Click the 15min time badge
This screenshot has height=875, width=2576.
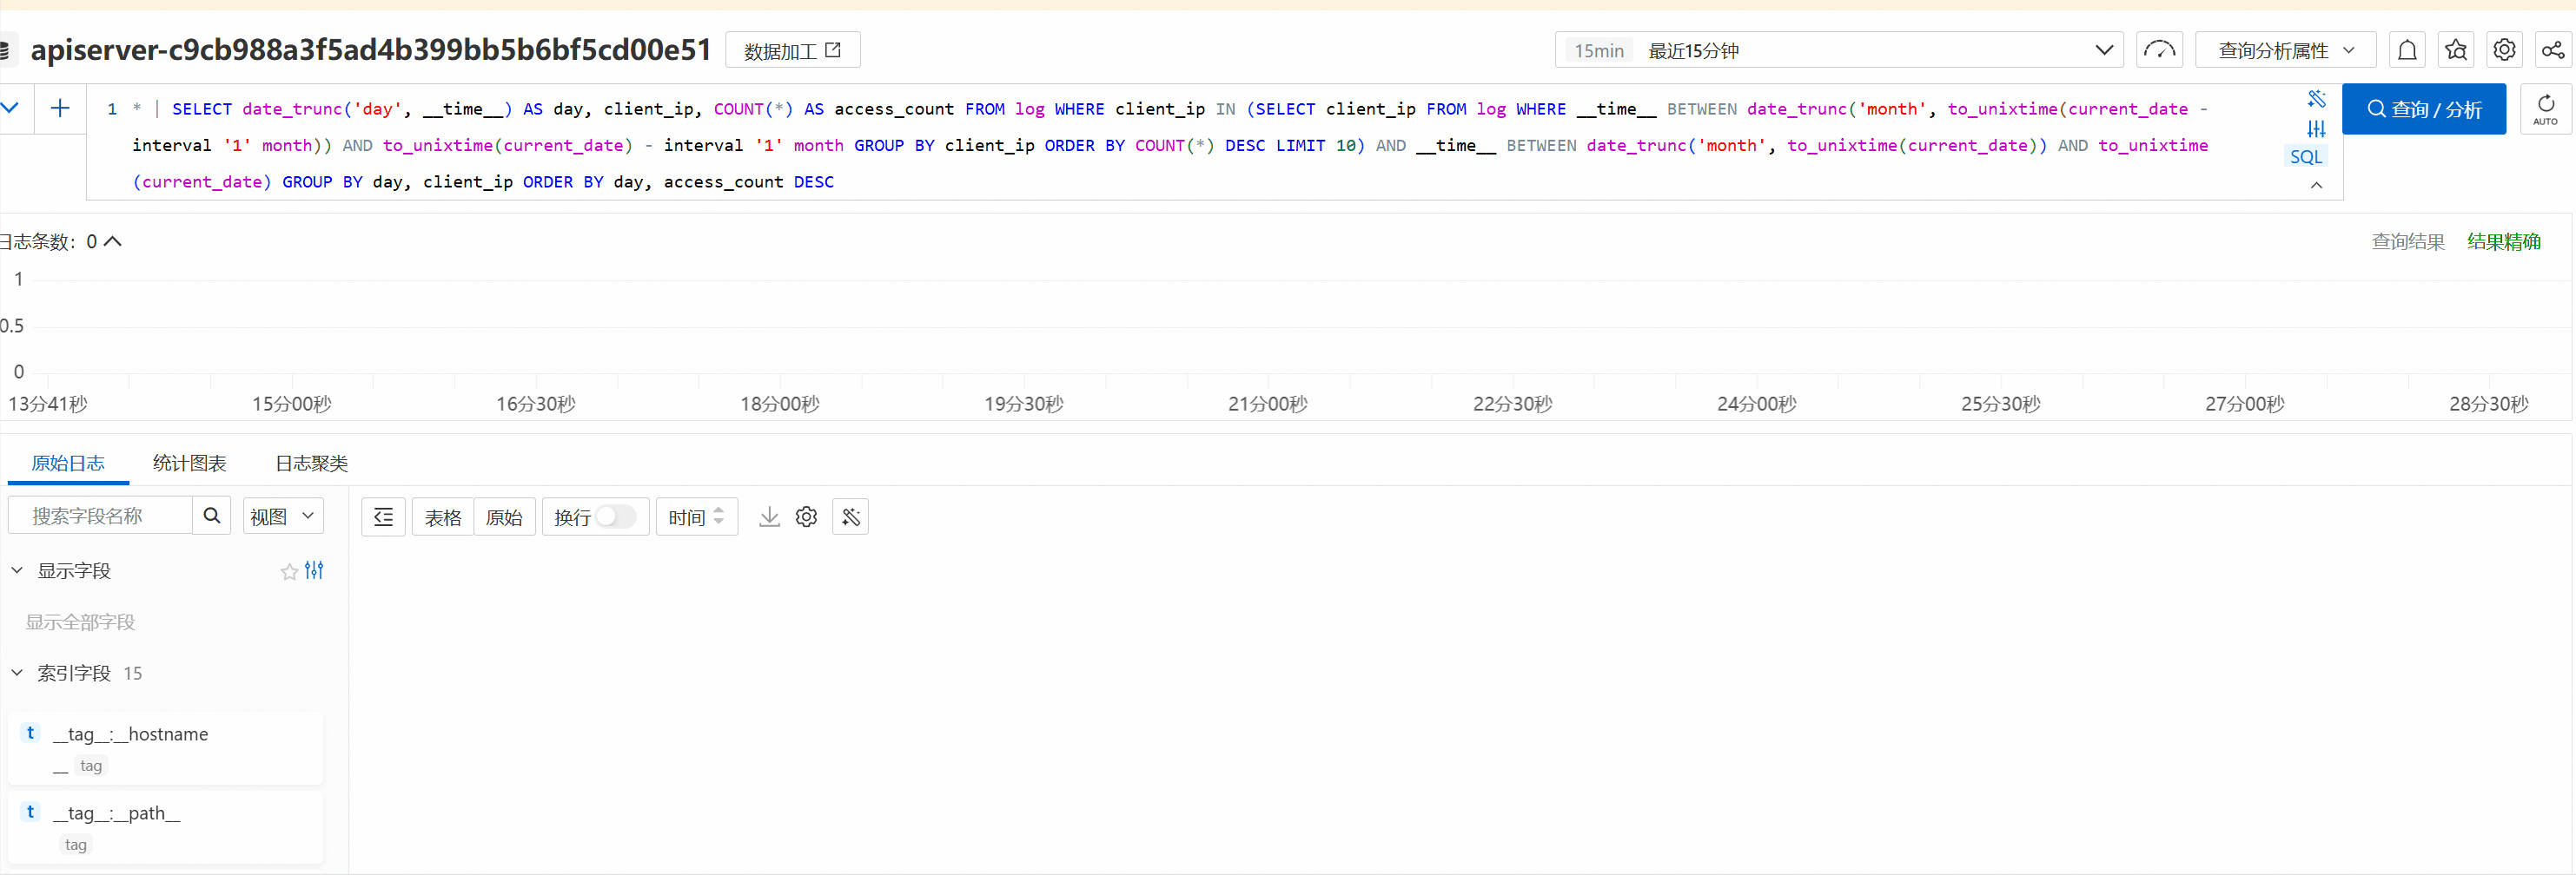point(1599,50)
